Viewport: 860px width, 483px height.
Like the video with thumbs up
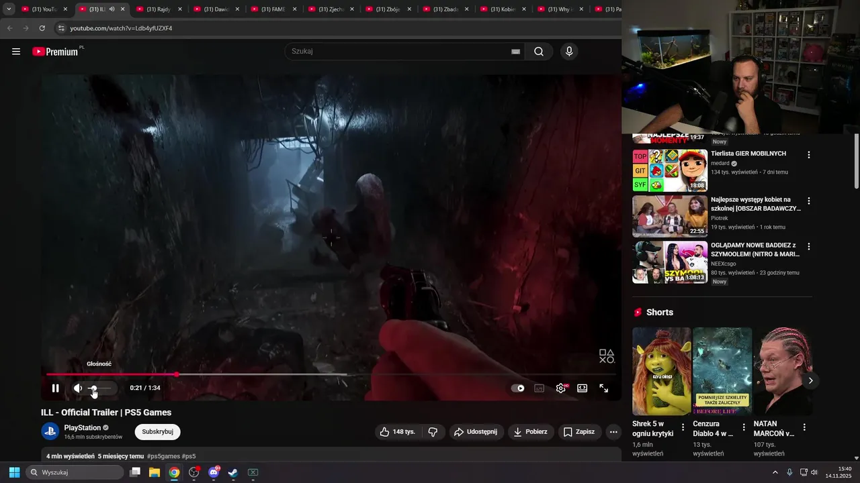coord(398,432)
